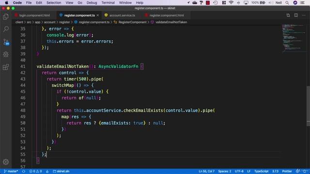The height and width of the screenshot is (174, 310).
Task: Open the Search view in activity bar
Action: tap(6, 29)
